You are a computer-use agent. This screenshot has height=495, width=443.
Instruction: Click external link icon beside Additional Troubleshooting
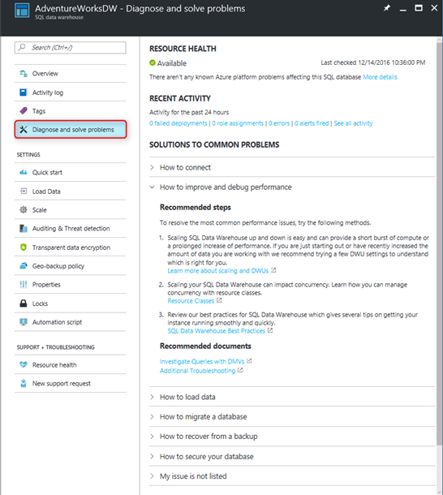(x=240, y=370)
